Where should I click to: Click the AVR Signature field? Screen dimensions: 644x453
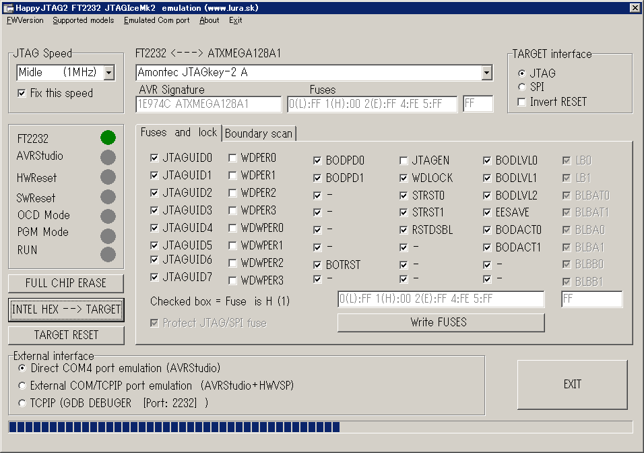(x=209, y=104)
